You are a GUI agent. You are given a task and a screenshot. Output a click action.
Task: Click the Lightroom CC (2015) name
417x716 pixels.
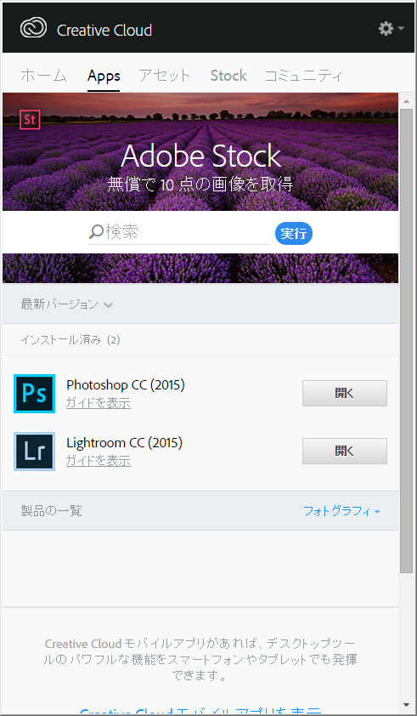125,443
